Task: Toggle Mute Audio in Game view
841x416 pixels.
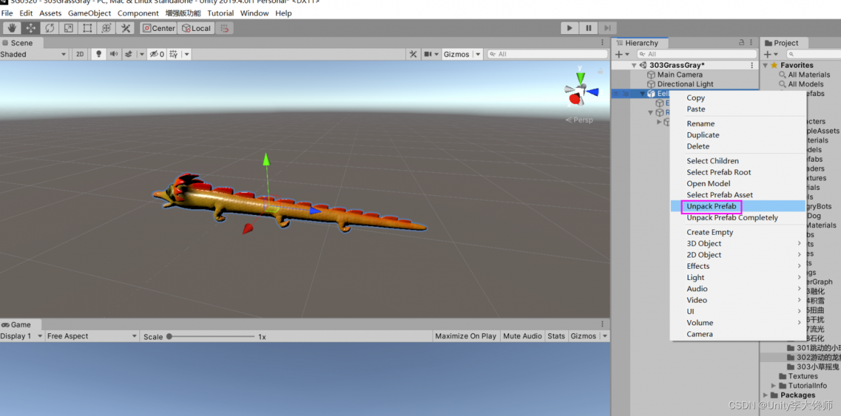Action: pos(522,336)
